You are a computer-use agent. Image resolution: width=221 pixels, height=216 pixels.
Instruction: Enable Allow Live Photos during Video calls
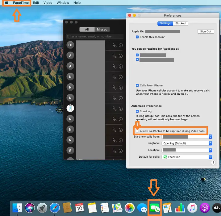[x=137, y=131]
